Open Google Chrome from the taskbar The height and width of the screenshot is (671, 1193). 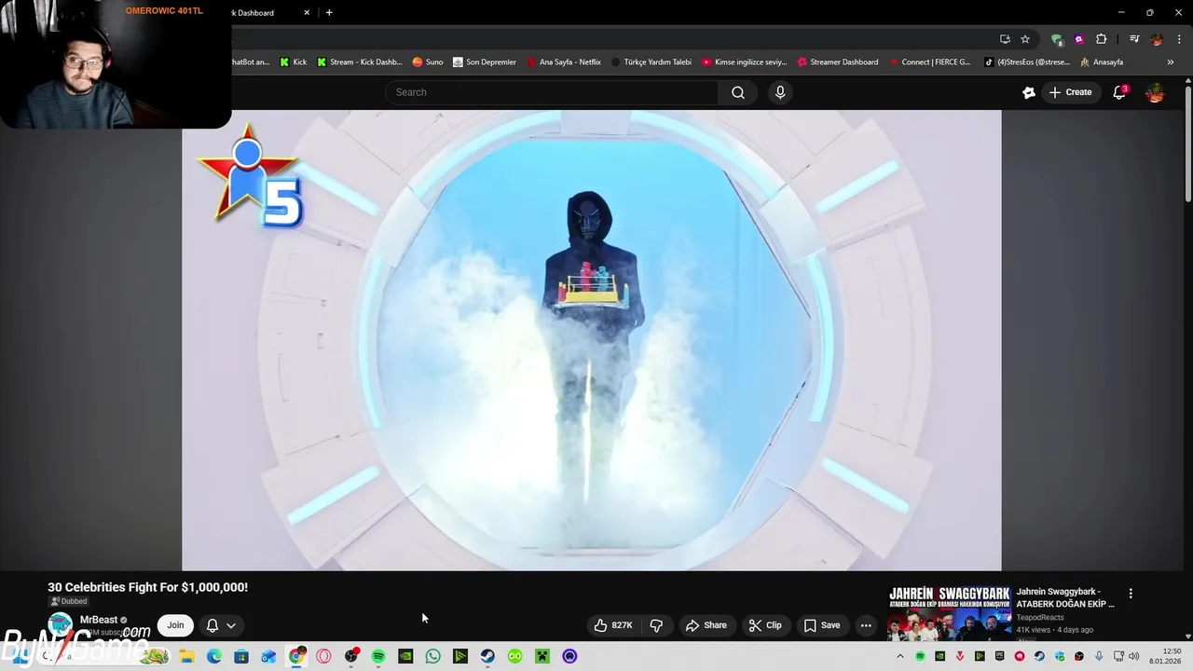pyautogui.click(x=296, y=656)
